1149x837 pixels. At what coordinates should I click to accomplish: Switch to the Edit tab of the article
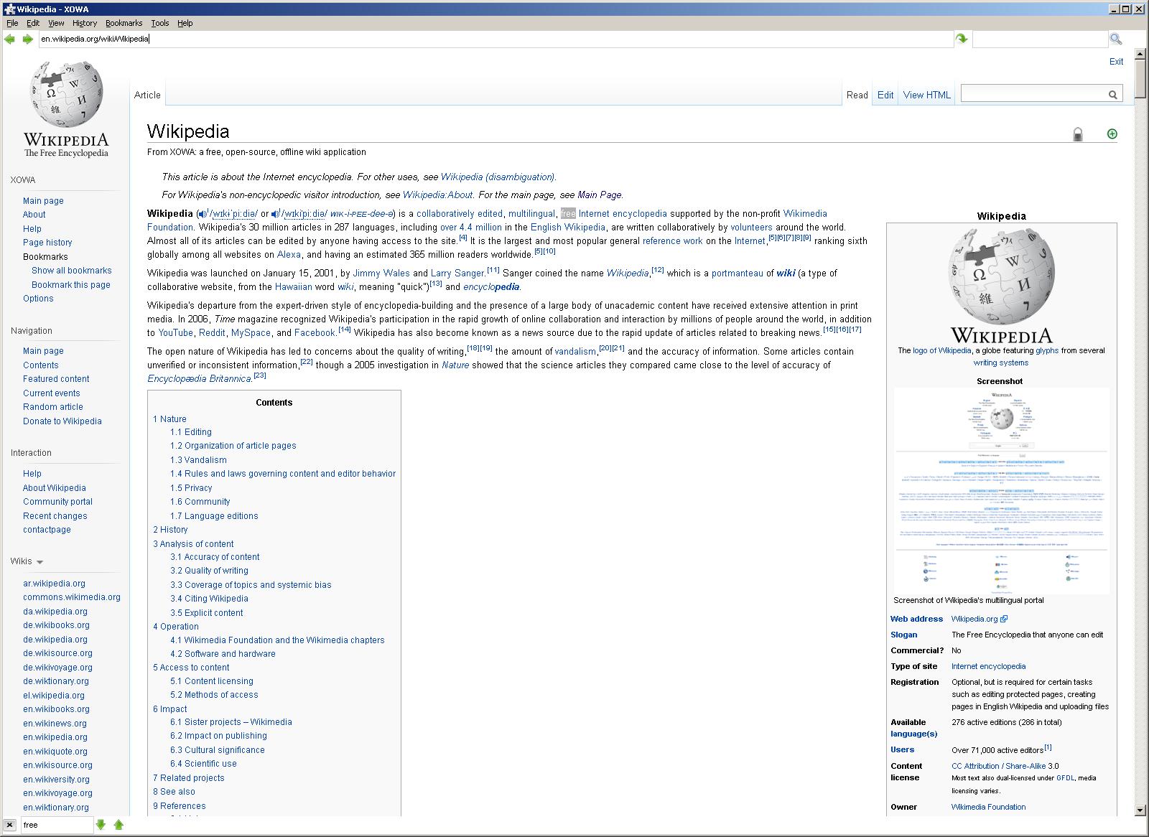pos(885,95)
